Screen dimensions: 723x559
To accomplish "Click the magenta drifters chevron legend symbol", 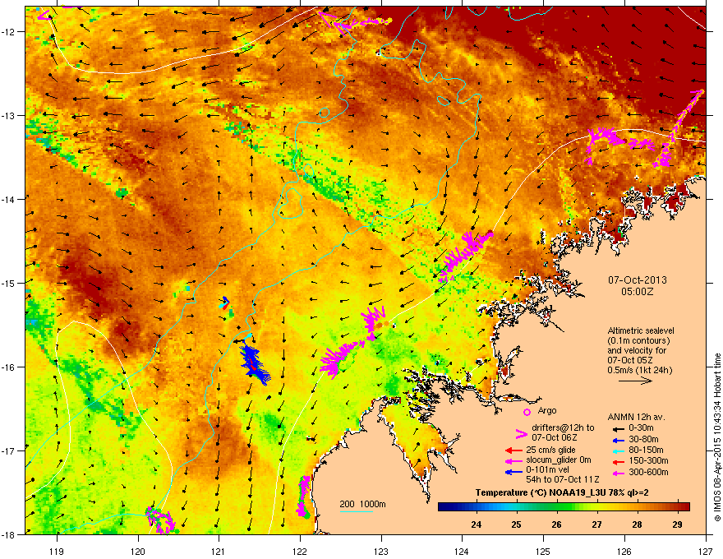I will pyautogui.click(x=521, y=434).
